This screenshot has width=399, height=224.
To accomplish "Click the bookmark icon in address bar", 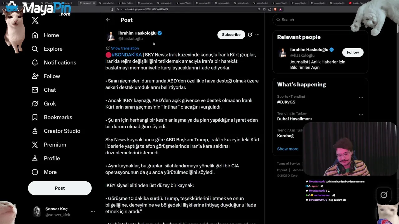I will (112, 9).
